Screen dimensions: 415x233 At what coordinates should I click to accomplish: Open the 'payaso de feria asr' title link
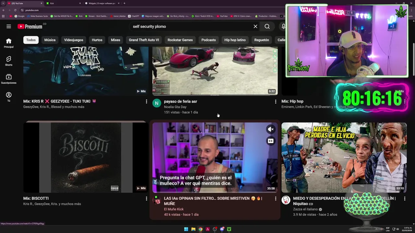181,101
